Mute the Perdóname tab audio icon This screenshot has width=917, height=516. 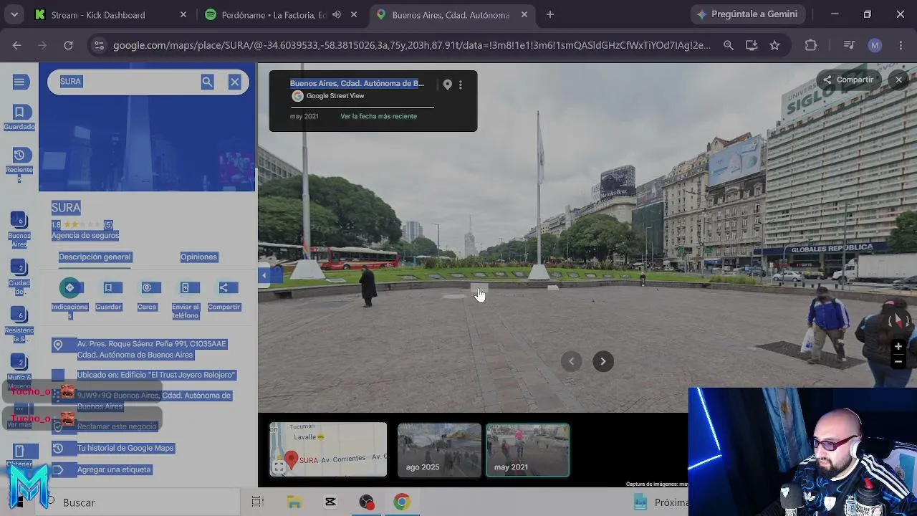[337, 14]
